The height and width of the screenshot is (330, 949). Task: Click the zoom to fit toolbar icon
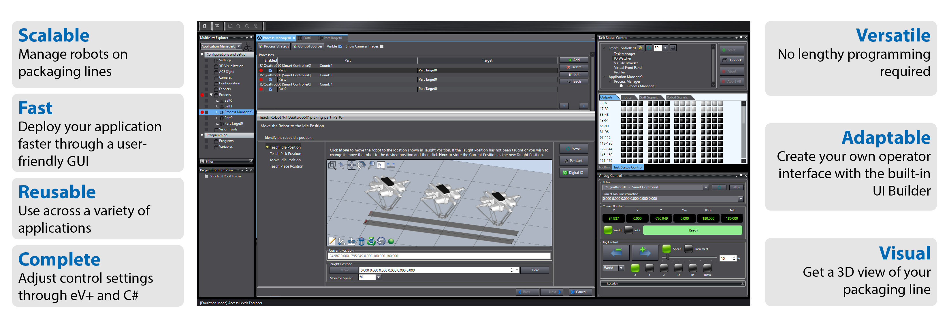[x=229, y=26]
